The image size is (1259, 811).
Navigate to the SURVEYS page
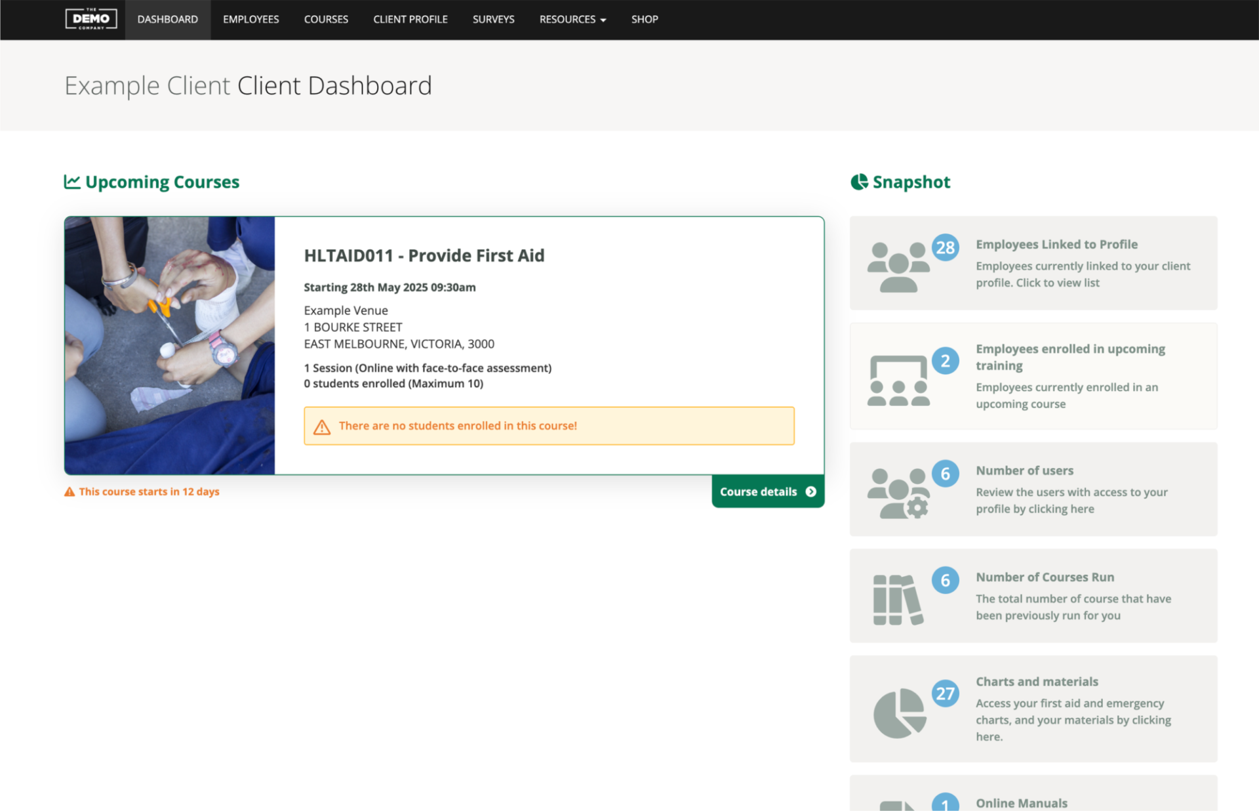(494, 19)
